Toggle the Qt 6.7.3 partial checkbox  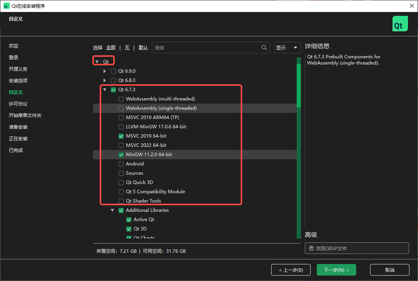113,90
